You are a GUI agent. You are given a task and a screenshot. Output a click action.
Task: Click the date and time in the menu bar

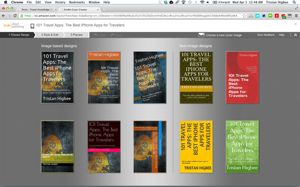[x=247, y=2]
